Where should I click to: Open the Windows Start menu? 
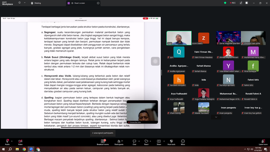(x=3, y=149)
